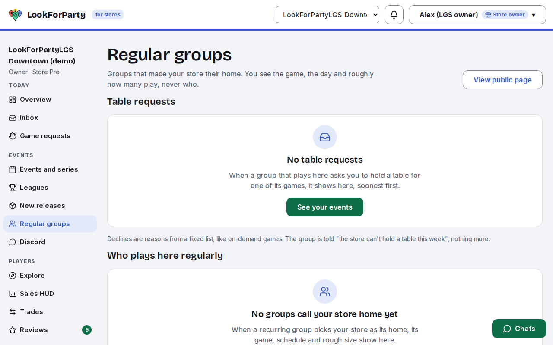Expand the Alex (LGS owner) account menu arrow

(534, 15)
